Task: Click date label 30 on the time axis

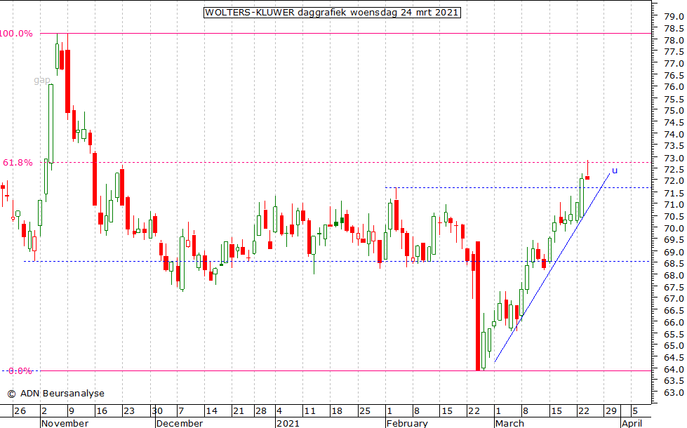Action: pos(157,411)
